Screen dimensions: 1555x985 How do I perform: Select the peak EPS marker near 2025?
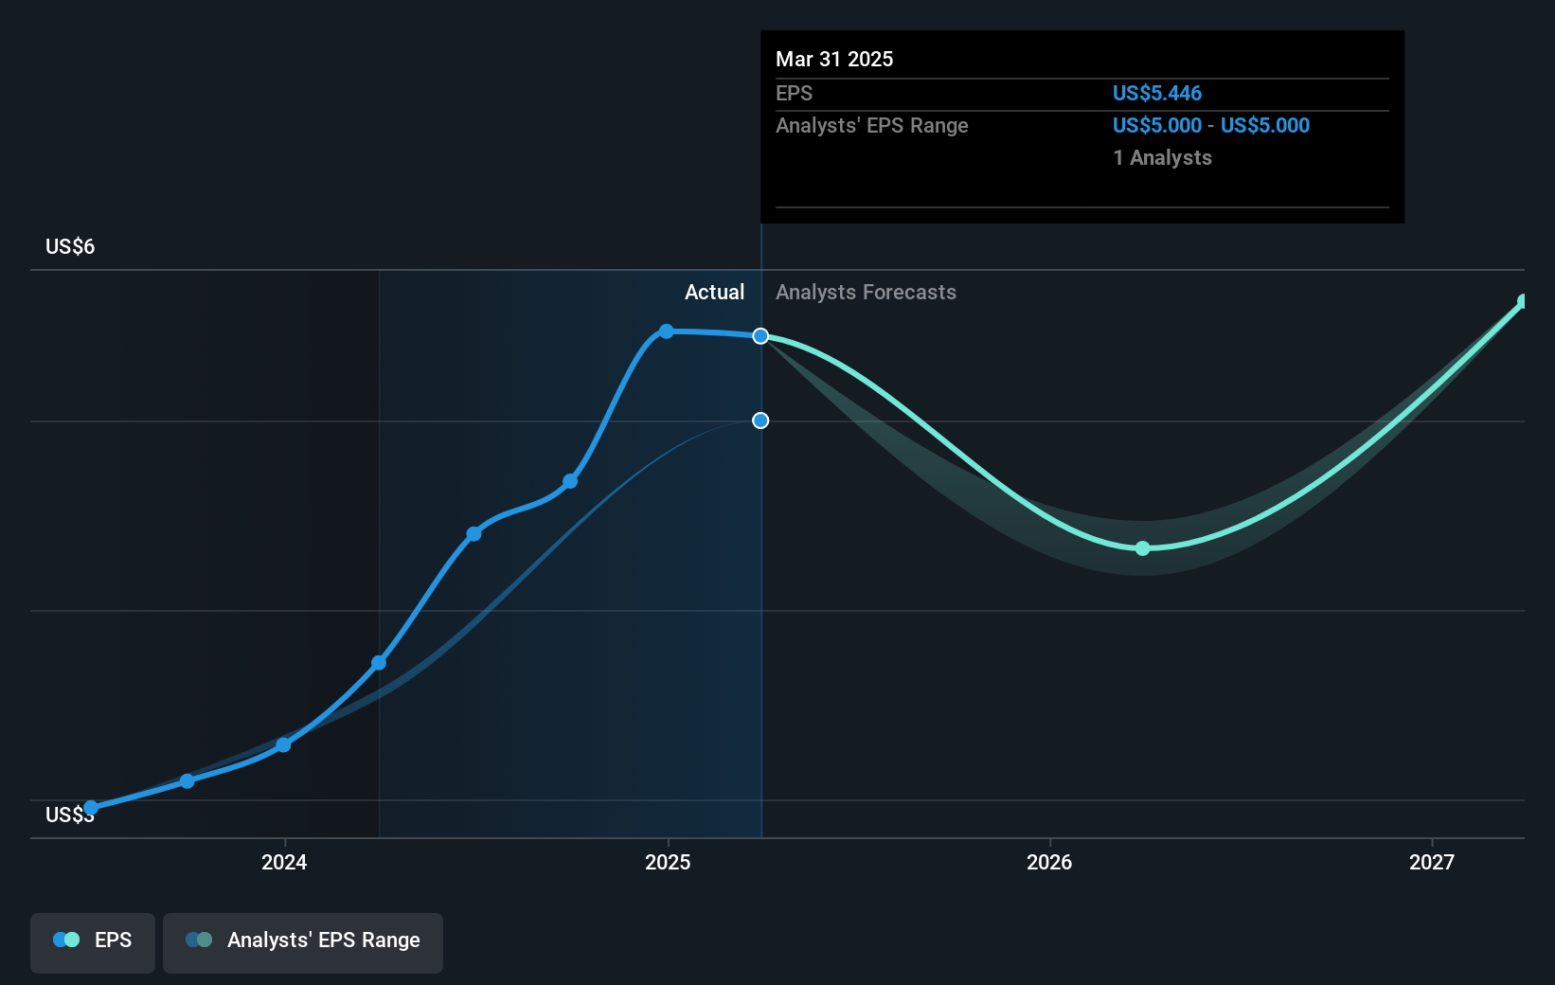[667, 331]
